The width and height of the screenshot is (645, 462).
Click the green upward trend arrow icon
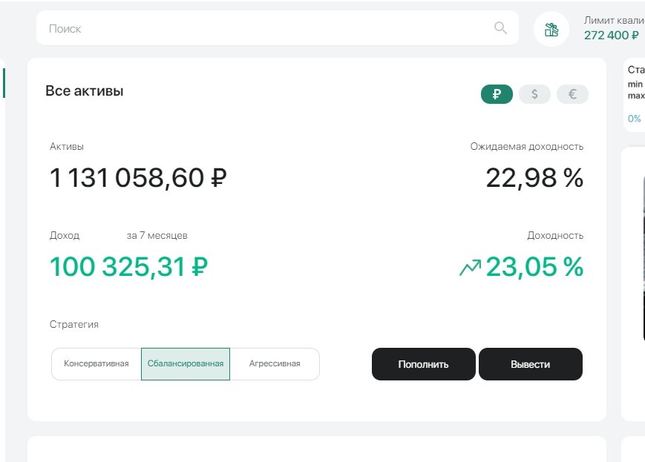pyautogui.click(x=469, y=265)
